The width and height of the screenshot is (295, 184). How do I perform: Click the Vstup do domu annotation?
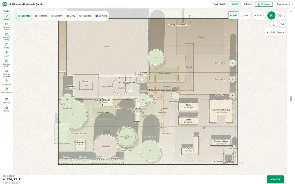pyautogui.click(x=127, y=82)
